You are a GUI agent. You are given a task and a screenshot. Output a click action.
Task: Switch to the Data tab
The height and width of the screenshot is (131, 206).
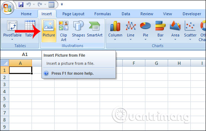[126, 14]
